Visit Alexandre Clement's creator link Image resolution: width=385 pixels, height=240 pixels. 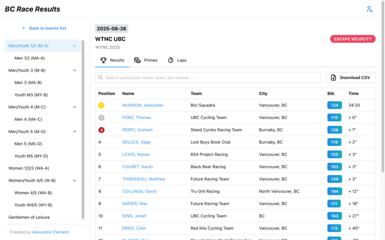coord(50,232)
